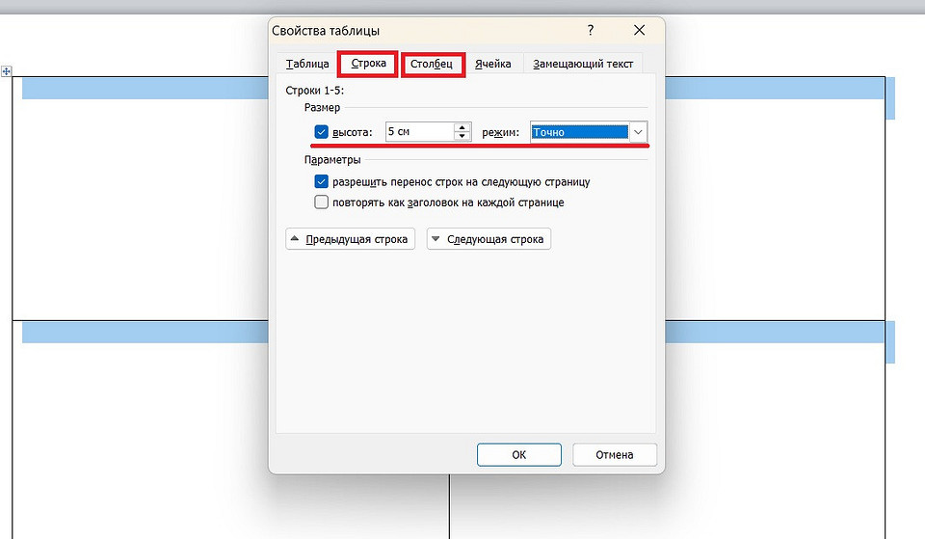Open the Замещающий текст tab

tap(584, 64)
